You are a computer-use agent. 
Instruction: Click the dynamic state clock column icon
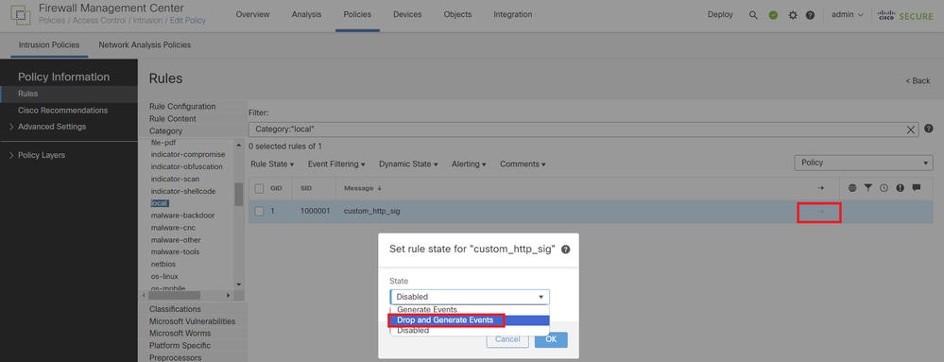[884, 188]
